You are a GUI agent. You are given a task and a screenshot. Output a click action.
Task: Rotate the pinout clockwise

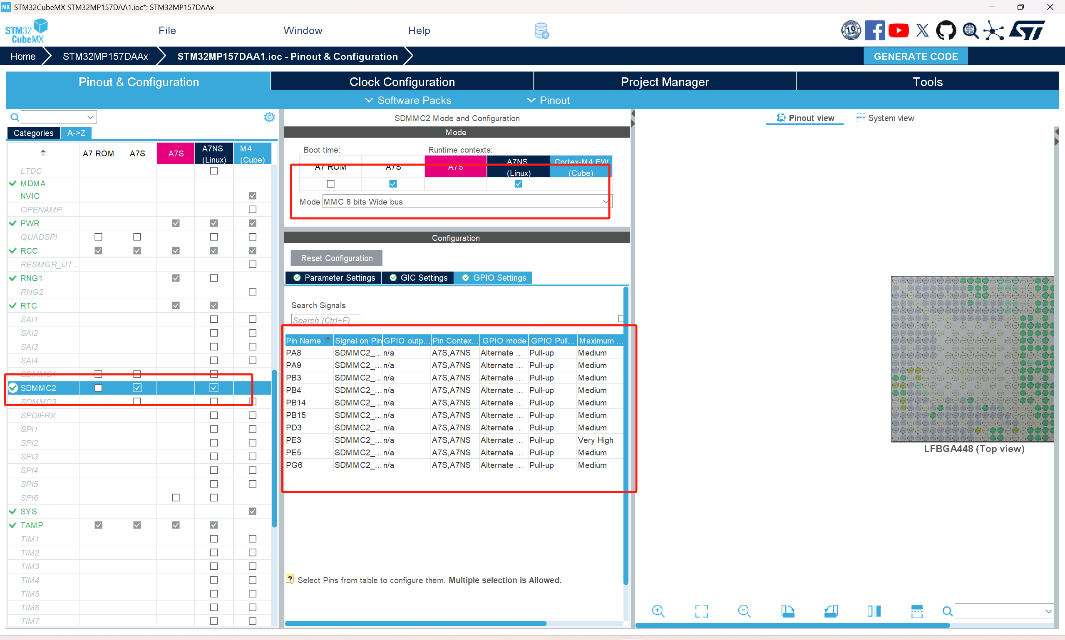pos(787,610)
